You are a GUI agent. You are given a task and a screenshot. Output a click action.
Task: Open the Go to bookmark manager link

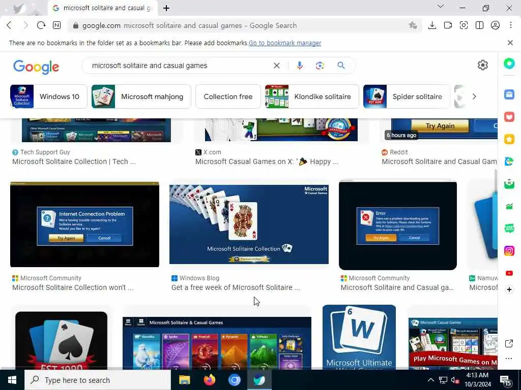pos(285,43)
